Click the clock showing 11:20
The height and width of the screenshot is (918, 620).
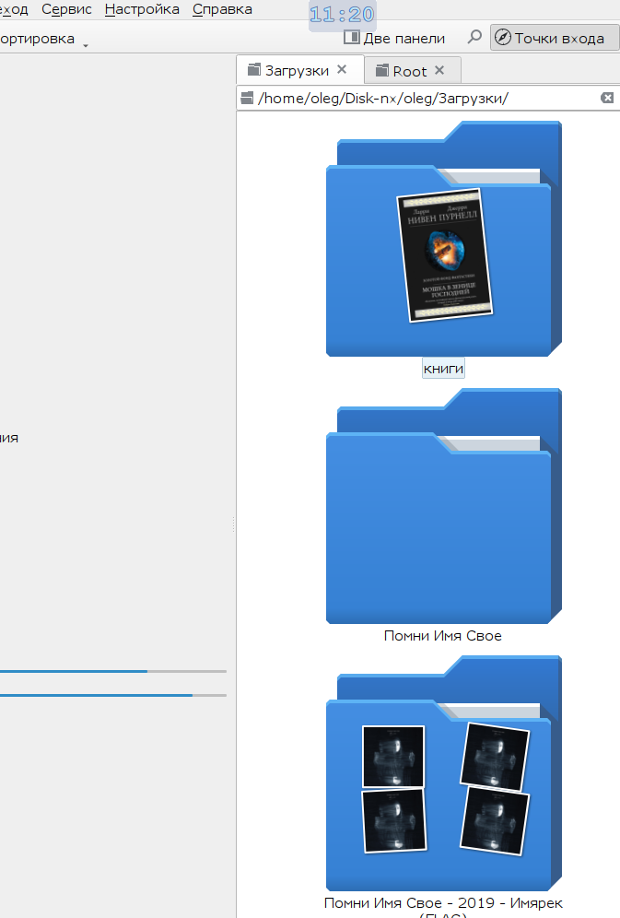point(342,14)
